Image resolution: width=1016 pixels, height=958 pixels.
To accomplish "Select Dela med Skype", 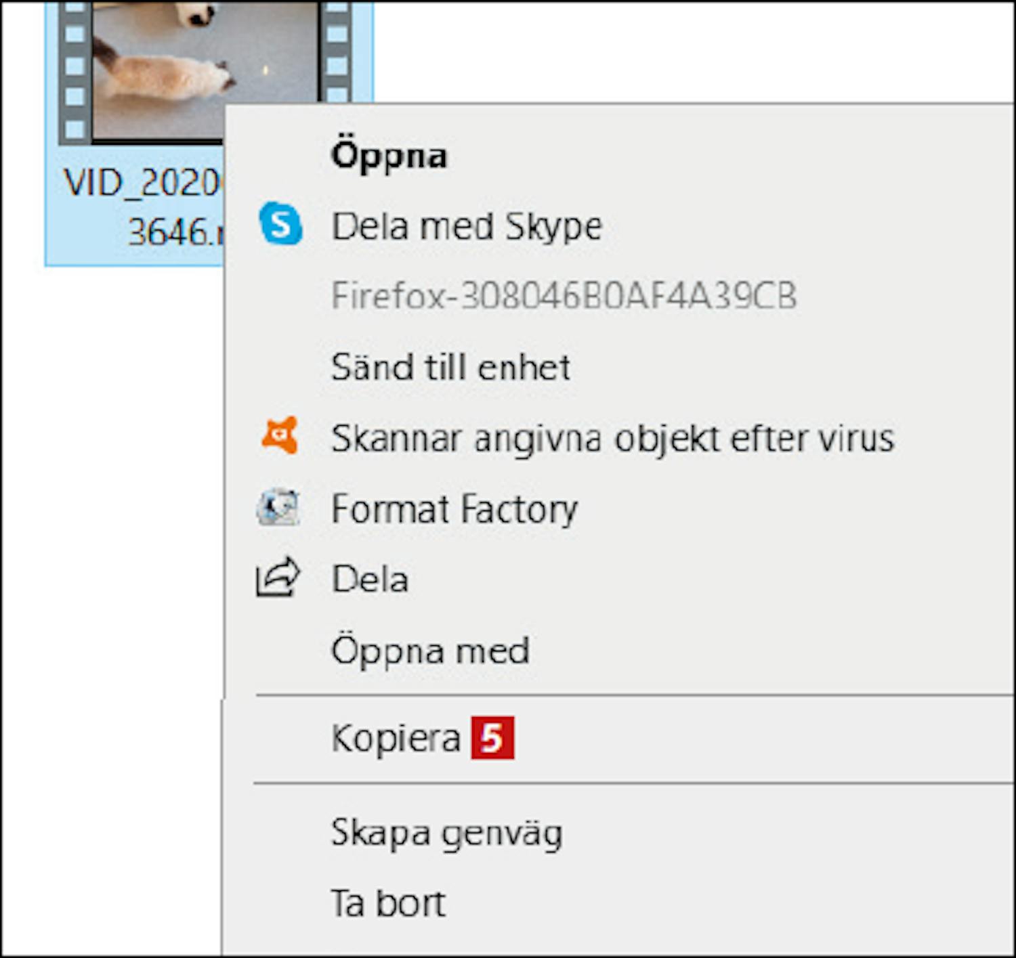I will [466, 226].
